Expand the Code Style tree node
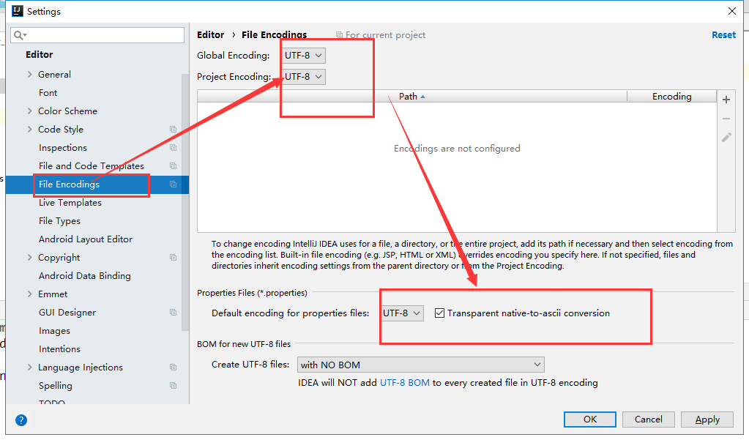The width and height of the screenshot is (749, 440). 29,129
